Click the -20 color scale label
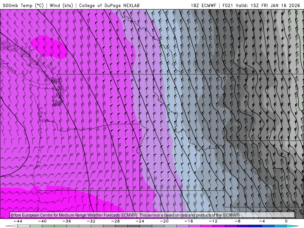The height and width of the screenshot is (228, 304). coord(165,221)
